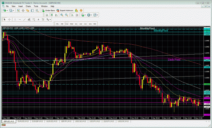Switch to the GBPJPY,M15 chart tab
The height and width of the screenshot is (128, 212).
[66, 122]
